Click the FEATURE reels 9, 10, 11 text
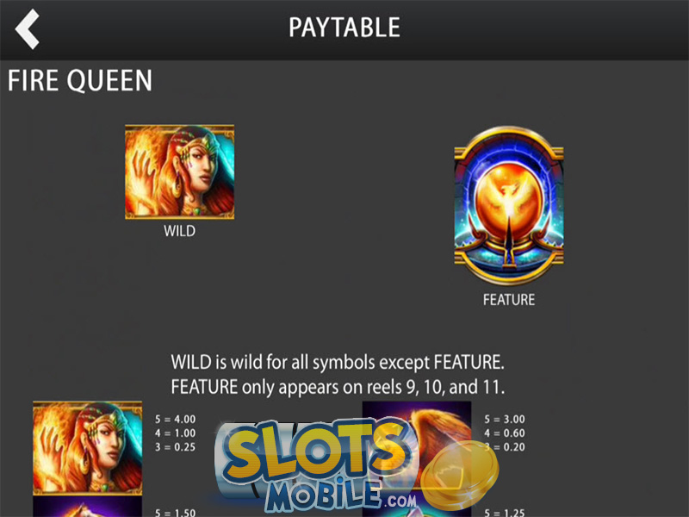The width and height of the screenshot is (689, 517). pos(338,387)
